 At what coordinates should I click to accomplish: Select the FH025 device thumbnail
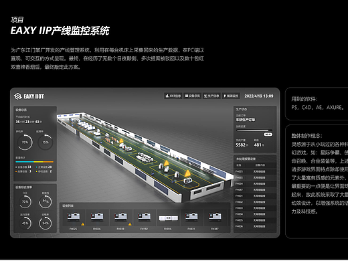(x=74, y=216)
